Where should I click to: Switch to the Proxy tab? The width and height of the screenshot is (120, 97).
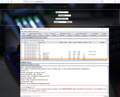pos(29,35)
